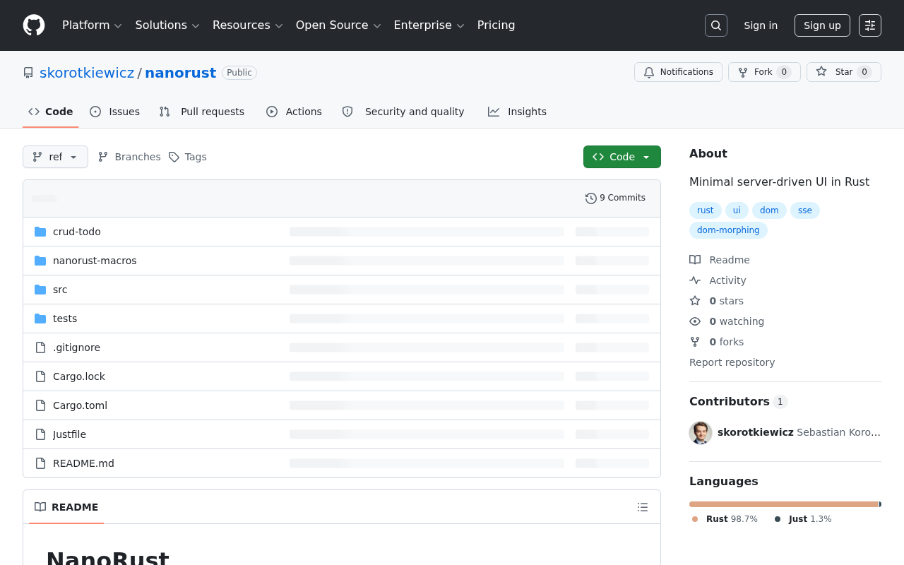Image resolution: width=904 pixels, height=565 pixels.
Task: Click the rust topic tag
Action: 706,210
